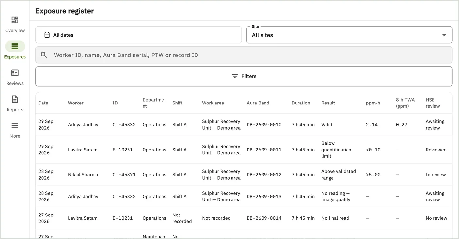Click the calendar icon beside All dates

click(47, 35)
